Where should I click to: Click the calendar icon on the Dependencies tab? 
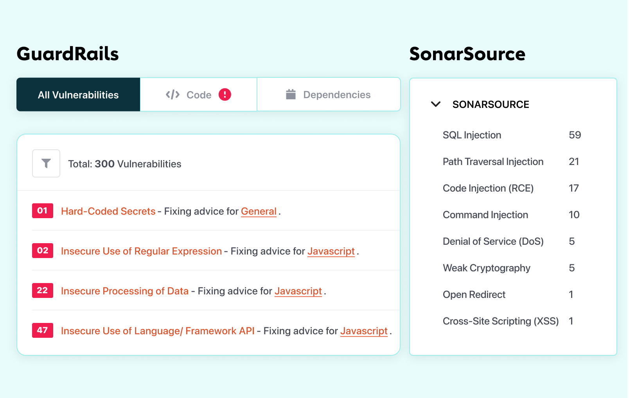click(x=290, y=94)
